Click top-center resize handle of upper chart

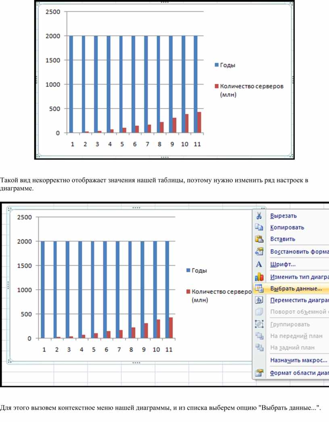164,2
